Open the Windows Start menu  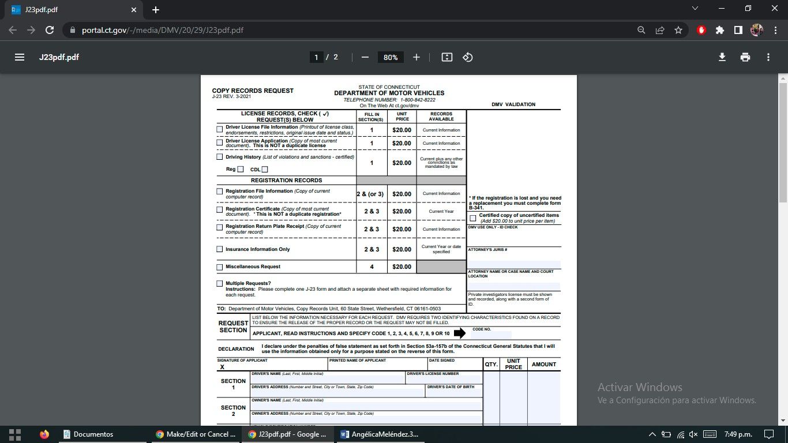pos(13,434)
